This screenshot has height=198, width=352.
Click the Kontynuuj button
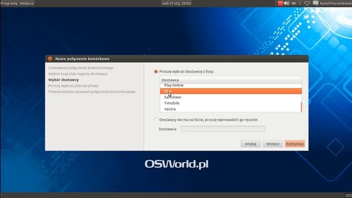(x=295, y=144)
